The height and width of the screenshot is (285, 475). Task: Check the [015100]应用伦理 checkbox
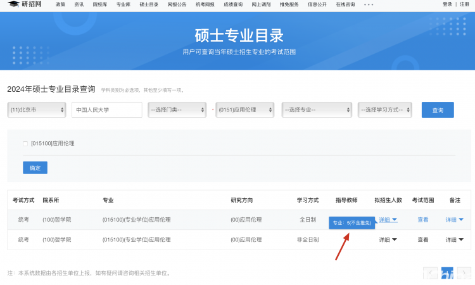point(25,144)
